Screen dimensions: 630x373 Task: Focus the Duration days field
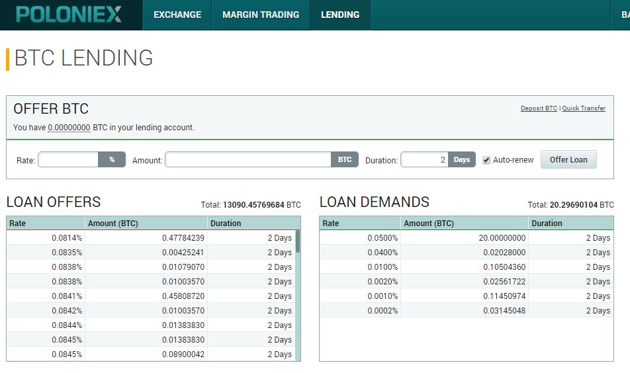click(425, 159)
